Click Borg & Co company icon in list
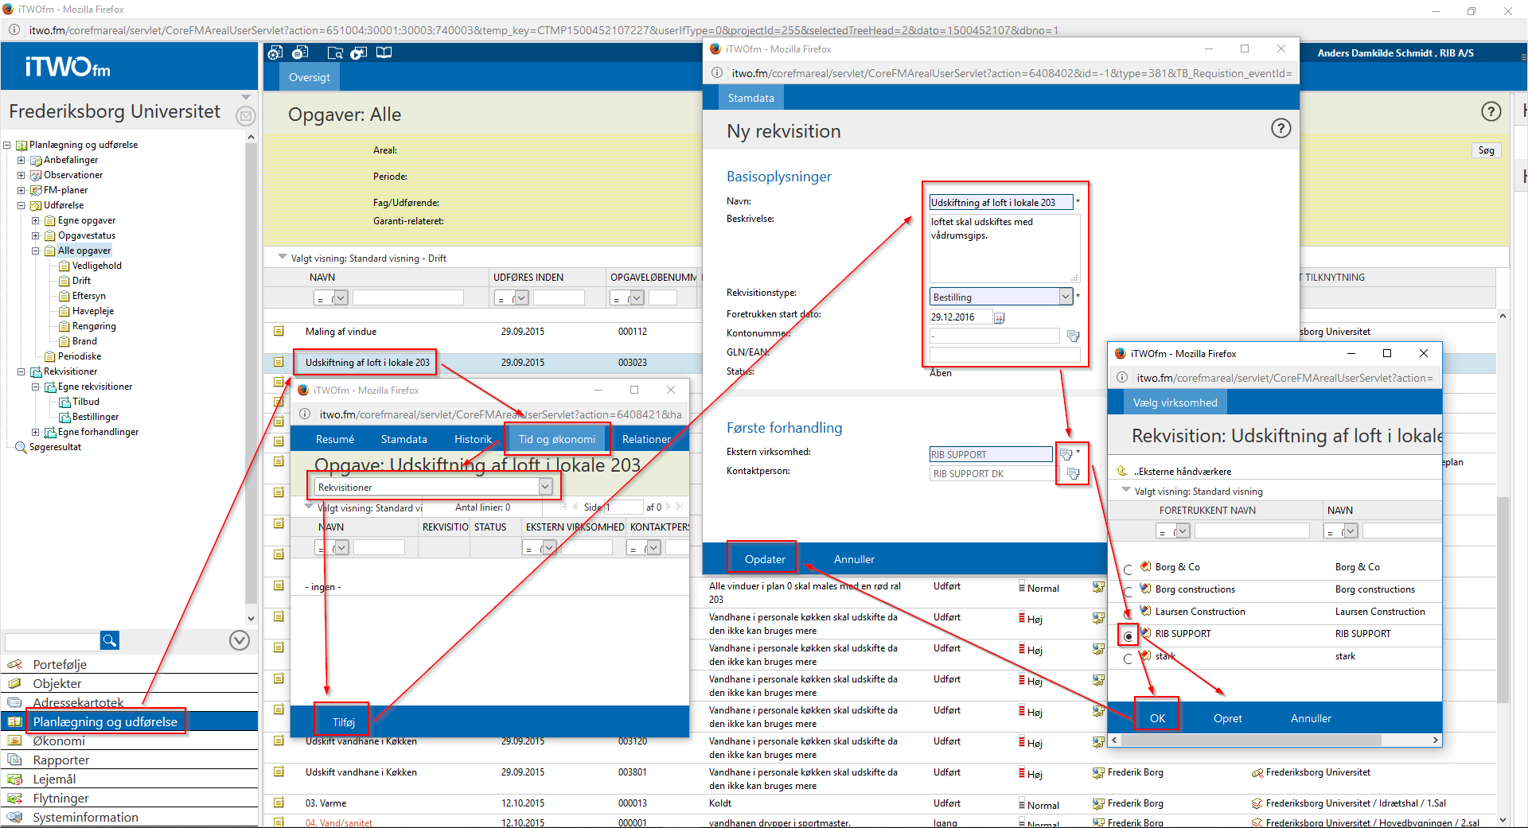The height and width of the screenshot is (828, 1528). click(x=1145, y=566)
